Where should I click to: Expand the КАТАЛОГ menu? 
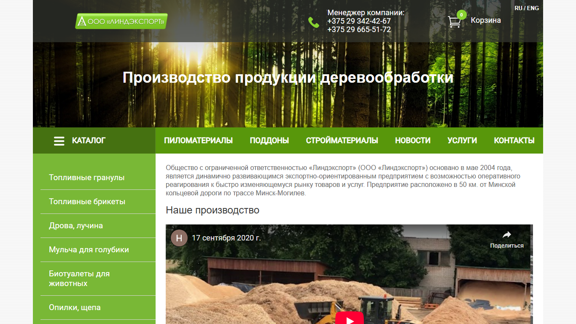(x=94, y=140)
